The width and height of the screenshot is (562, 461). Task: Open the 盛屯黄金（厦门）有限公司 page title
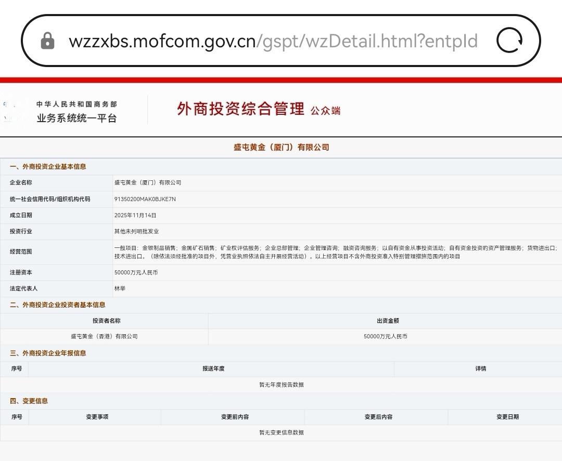point(281,147)
